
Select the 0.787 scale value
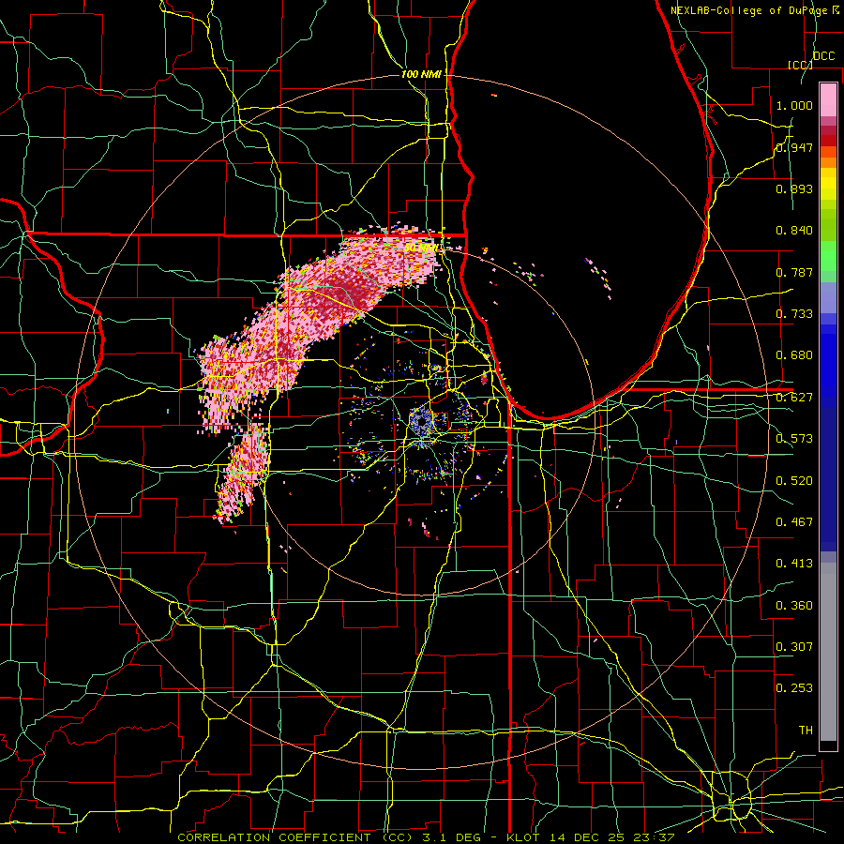click(x=794, y=272)
